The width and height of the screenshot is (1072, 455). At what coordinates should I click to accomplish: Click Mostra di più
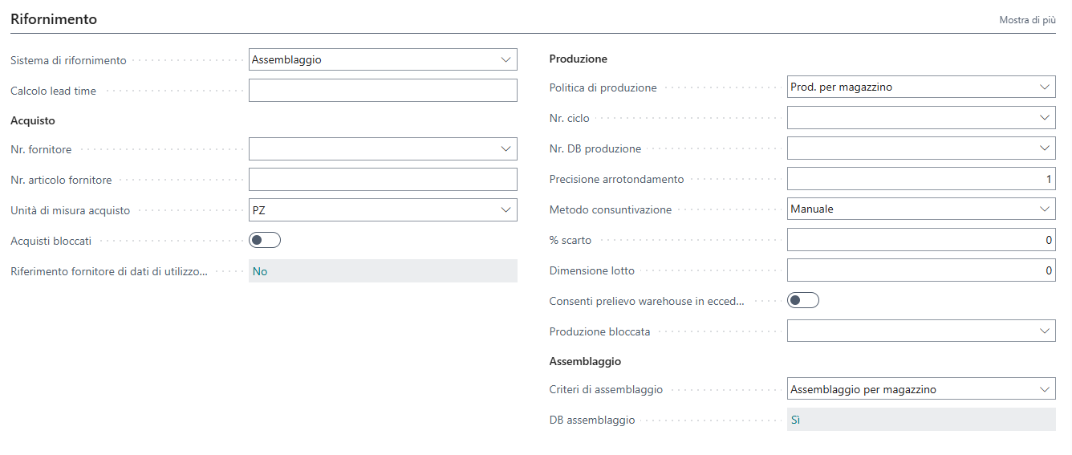[x=1027, y=20]
